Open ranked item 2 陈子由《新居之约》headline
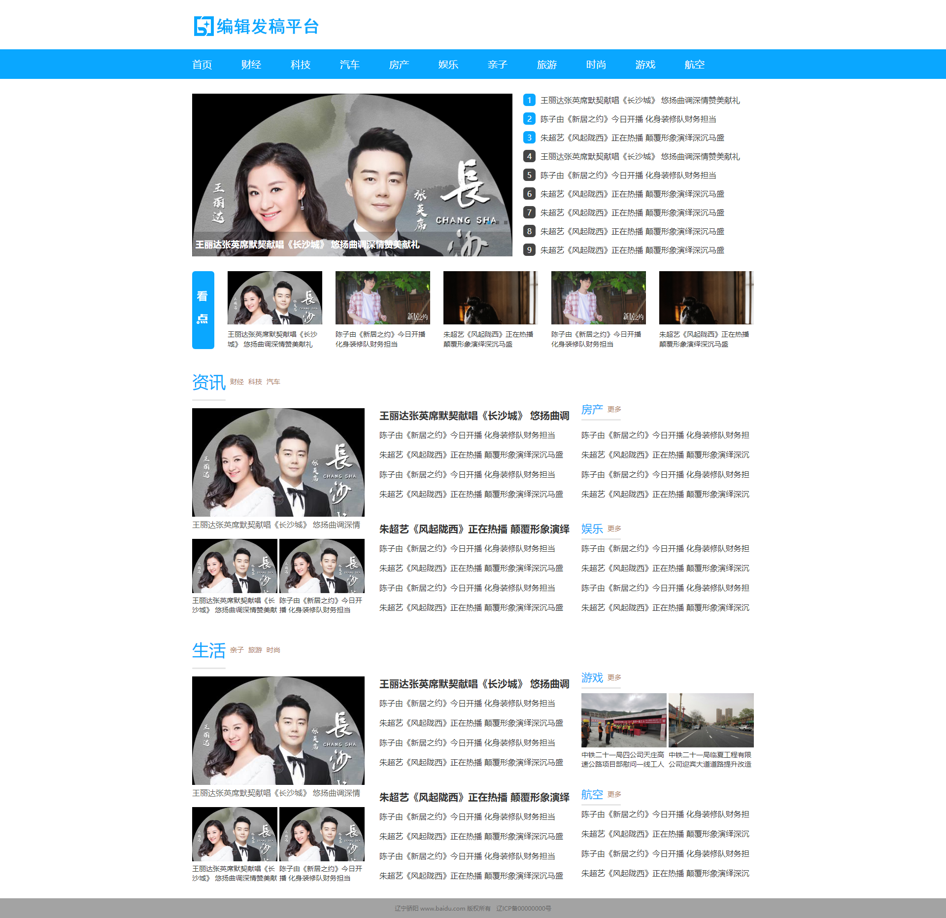The image size is (946, 918). pos(628,119)
